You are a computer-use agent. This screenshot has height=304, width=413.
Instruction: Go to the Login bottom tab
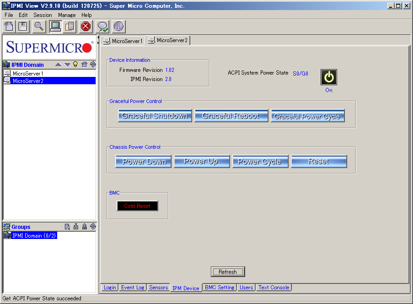110,288
